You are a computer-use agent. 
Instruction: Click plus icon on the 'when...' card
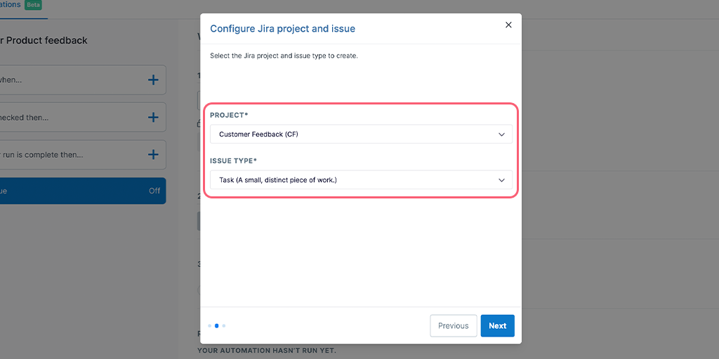click(153, 80)
